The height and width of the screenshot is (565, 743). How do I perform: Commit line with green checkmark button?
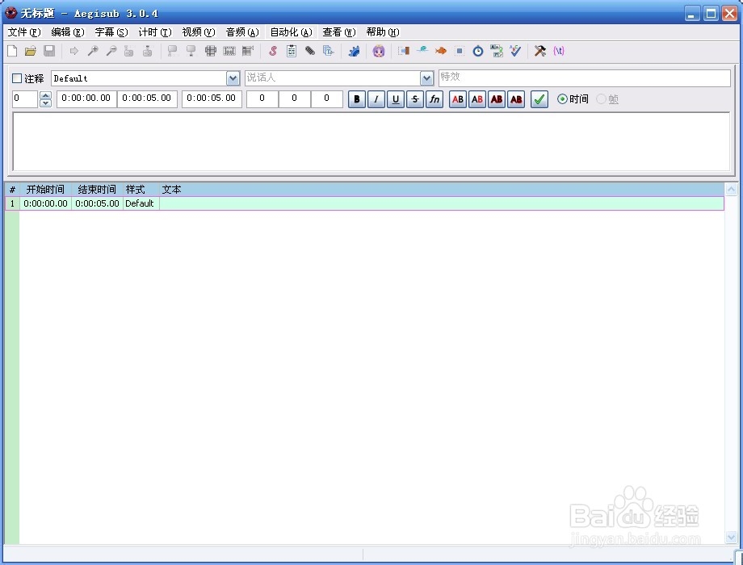click(539, 99)
